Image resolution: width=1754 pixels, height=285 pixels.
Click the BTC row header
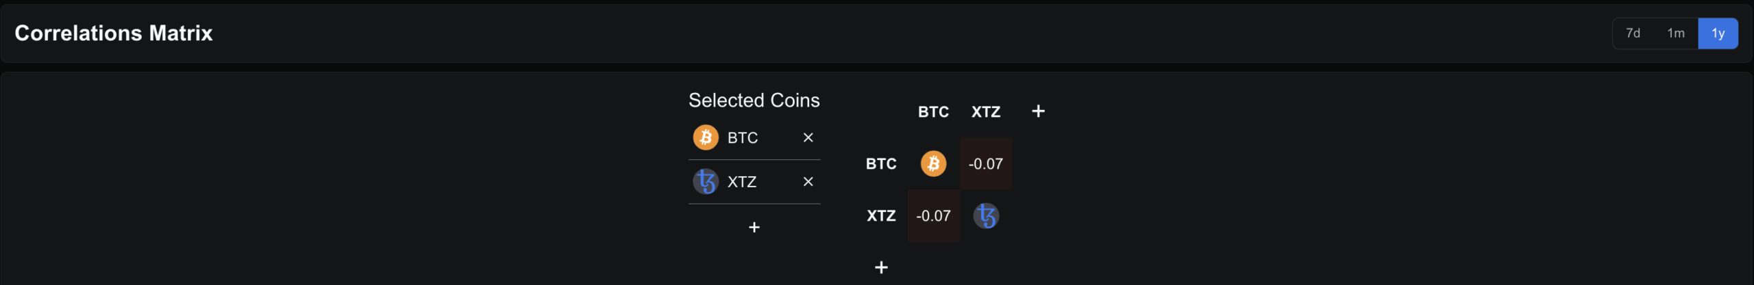coord(881,164)
